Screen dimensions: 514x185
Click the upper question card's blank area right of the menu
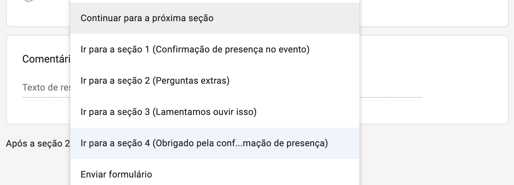click(434, 13)
